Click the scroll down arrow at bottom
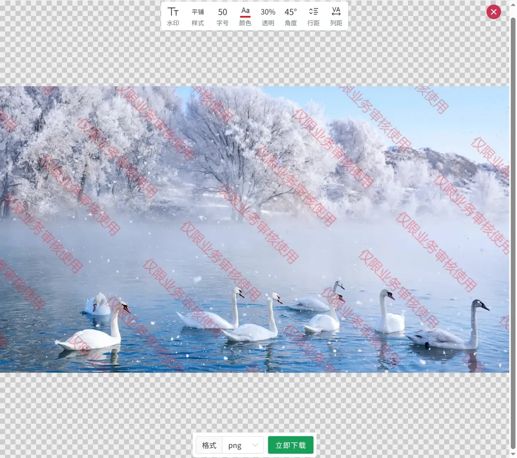 [513, 454]
